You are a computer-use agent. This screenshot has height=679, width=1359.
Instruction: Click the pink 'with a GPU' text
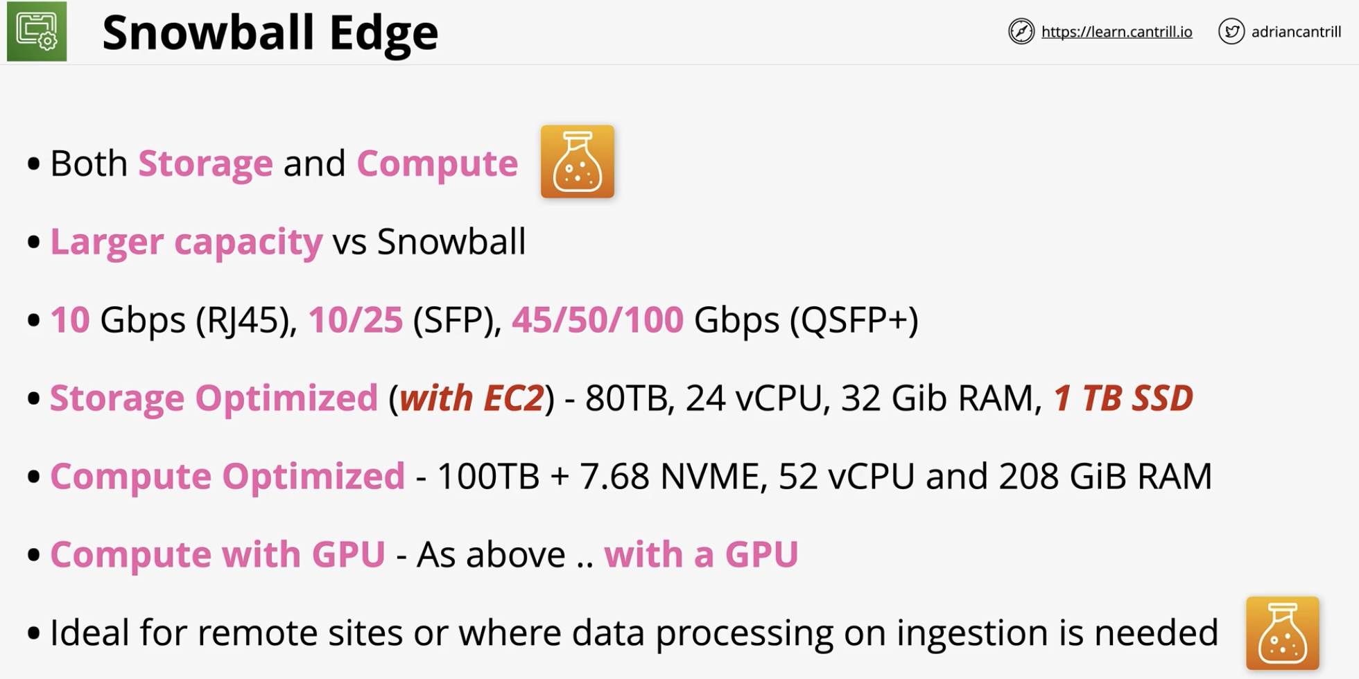tap(701, 554)
